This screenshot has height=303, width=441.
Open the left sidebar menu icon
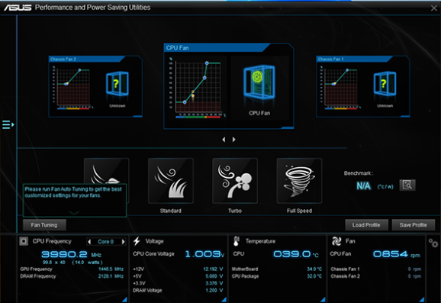point(8,124)
